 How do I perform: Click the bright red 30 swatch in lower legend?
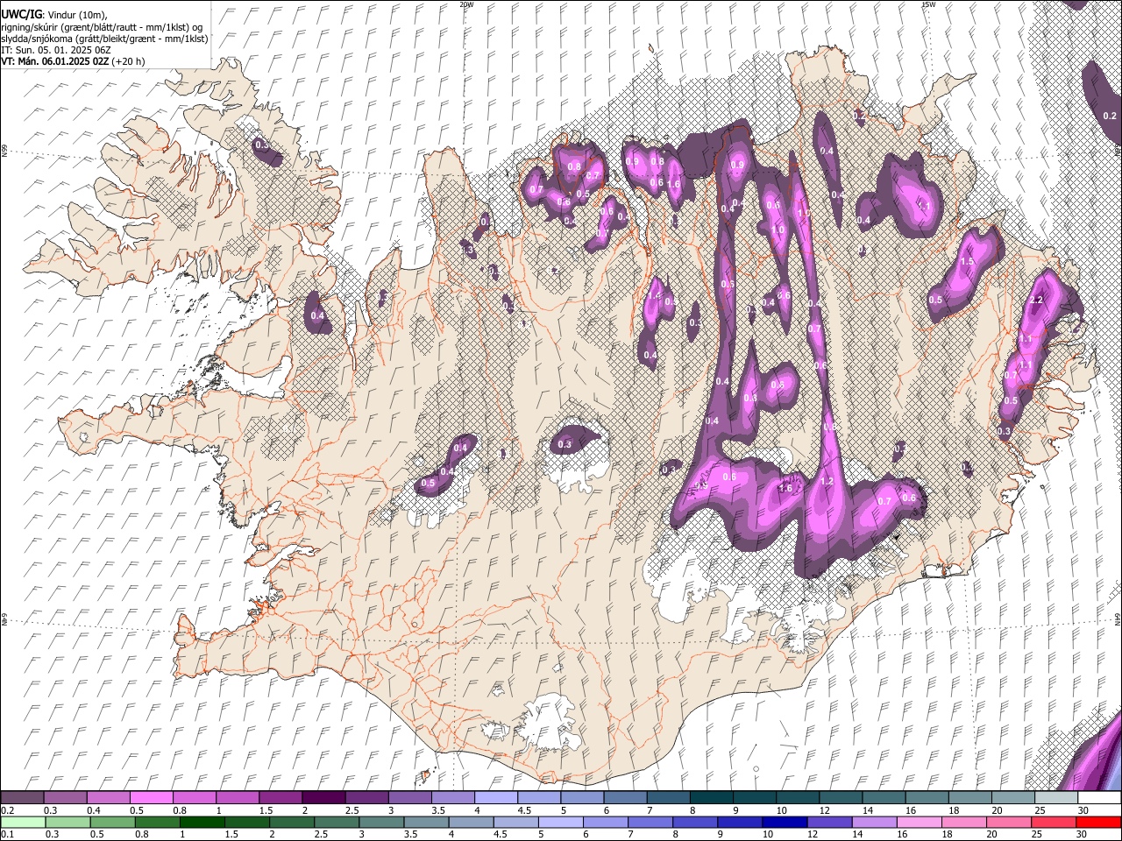1097,822
